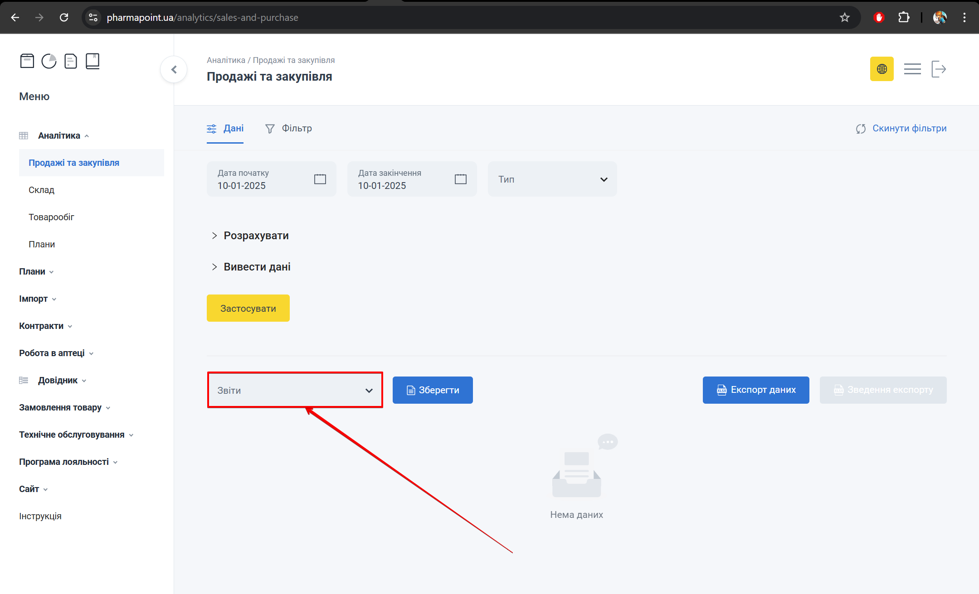Open calendar for Дата закінчення field
Viewport: 979px width, 594px height.
(x=460, y=179)
